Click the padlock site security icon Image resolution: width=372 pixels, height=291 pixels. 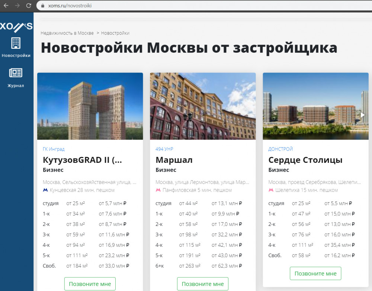(42, 6)
